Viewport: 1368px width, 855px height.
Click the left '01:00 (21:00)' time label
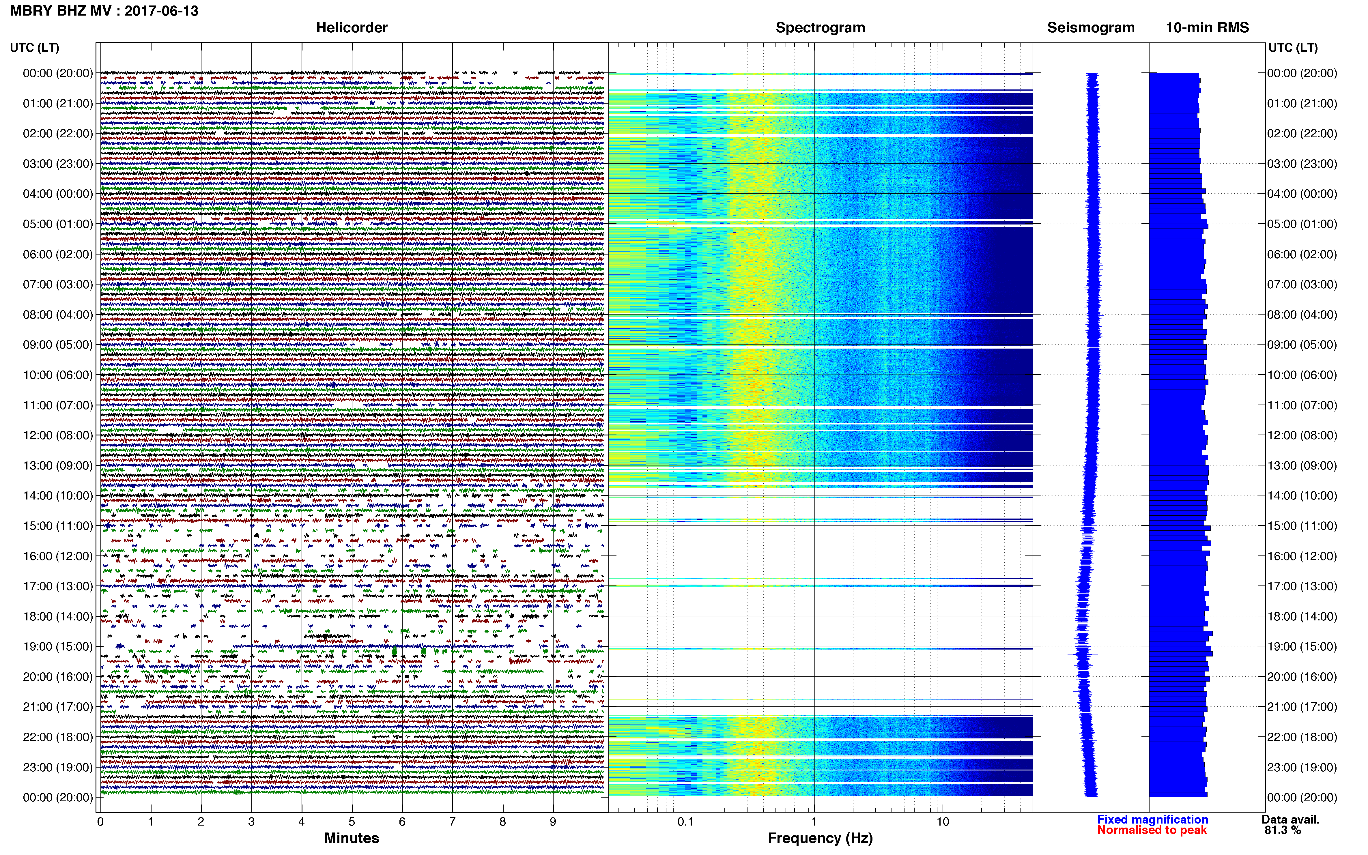[58, 104]
